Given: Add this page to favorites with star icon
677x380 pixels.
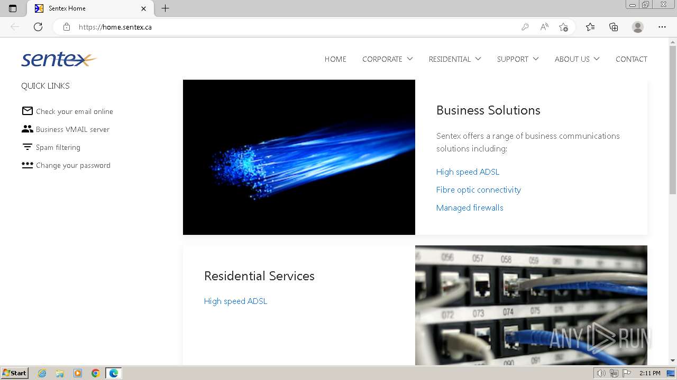Looking at the screenshot, I should [564, 27].
